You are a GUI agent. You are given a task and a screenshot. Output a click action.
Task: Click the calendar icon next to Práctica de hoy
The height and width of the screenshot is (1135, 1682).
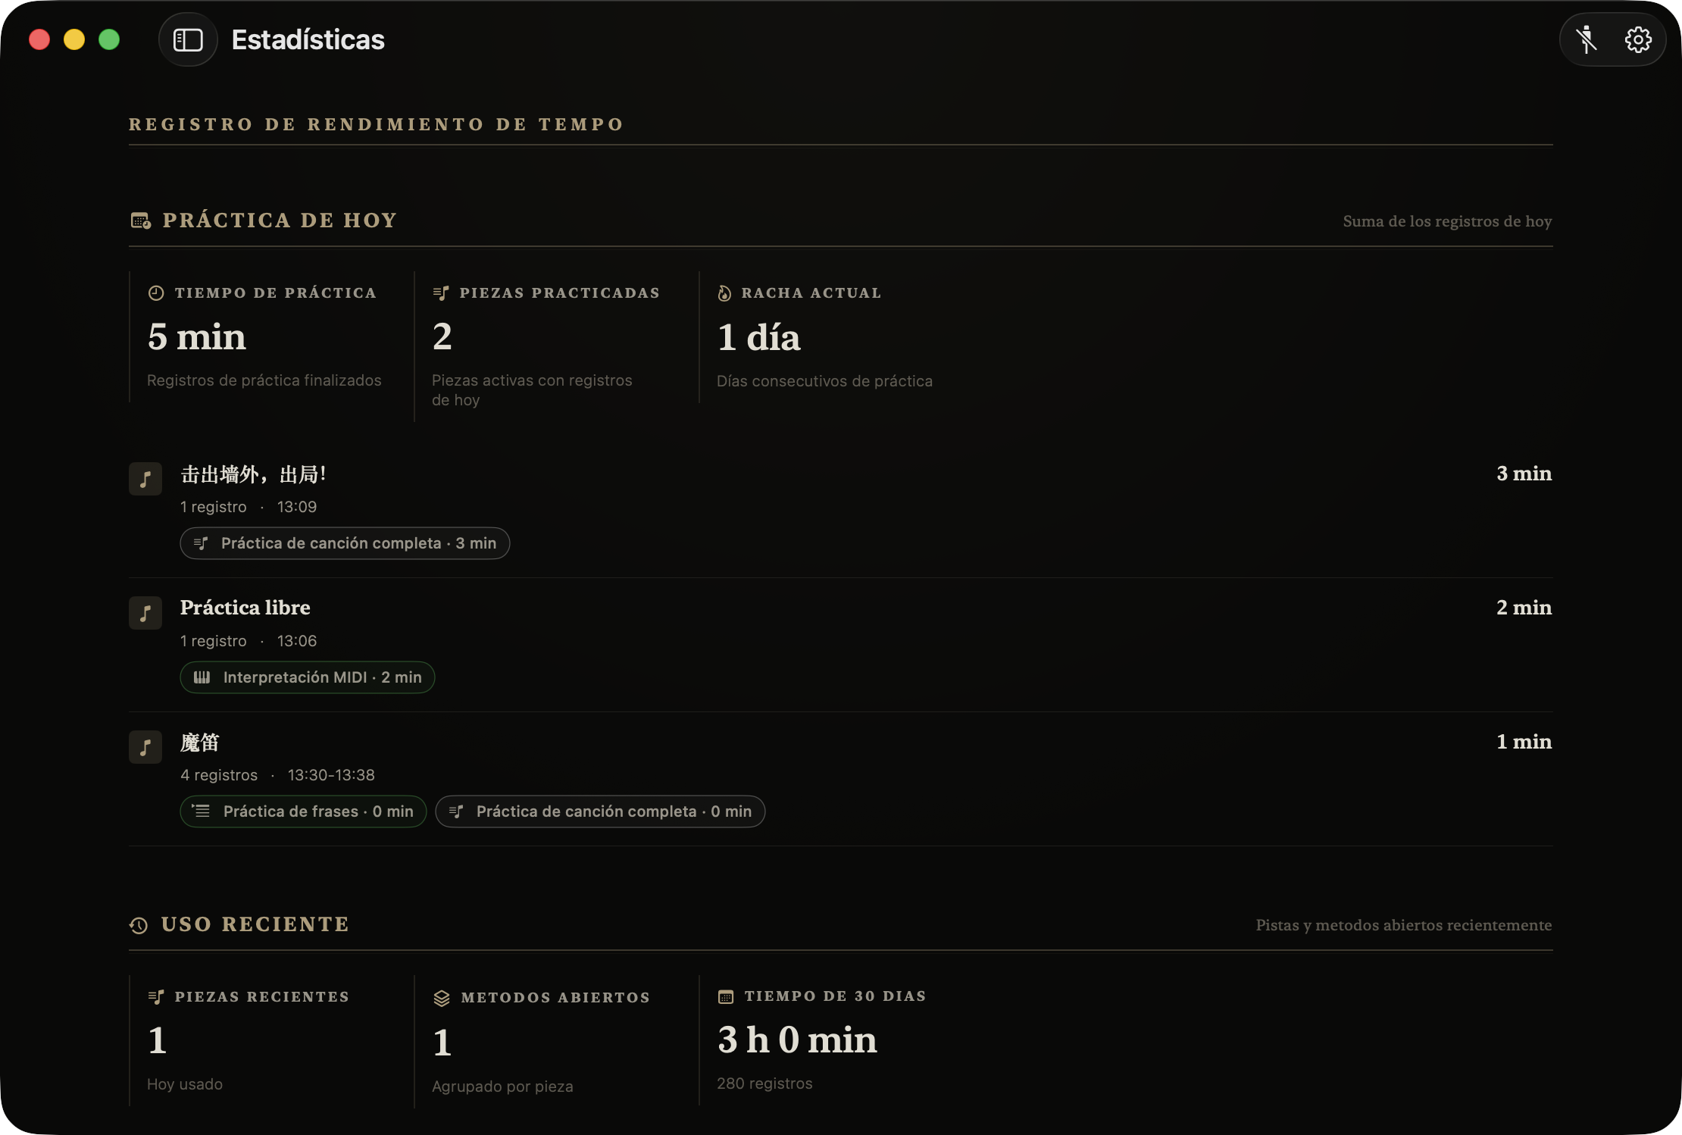(x=140, y=220)
